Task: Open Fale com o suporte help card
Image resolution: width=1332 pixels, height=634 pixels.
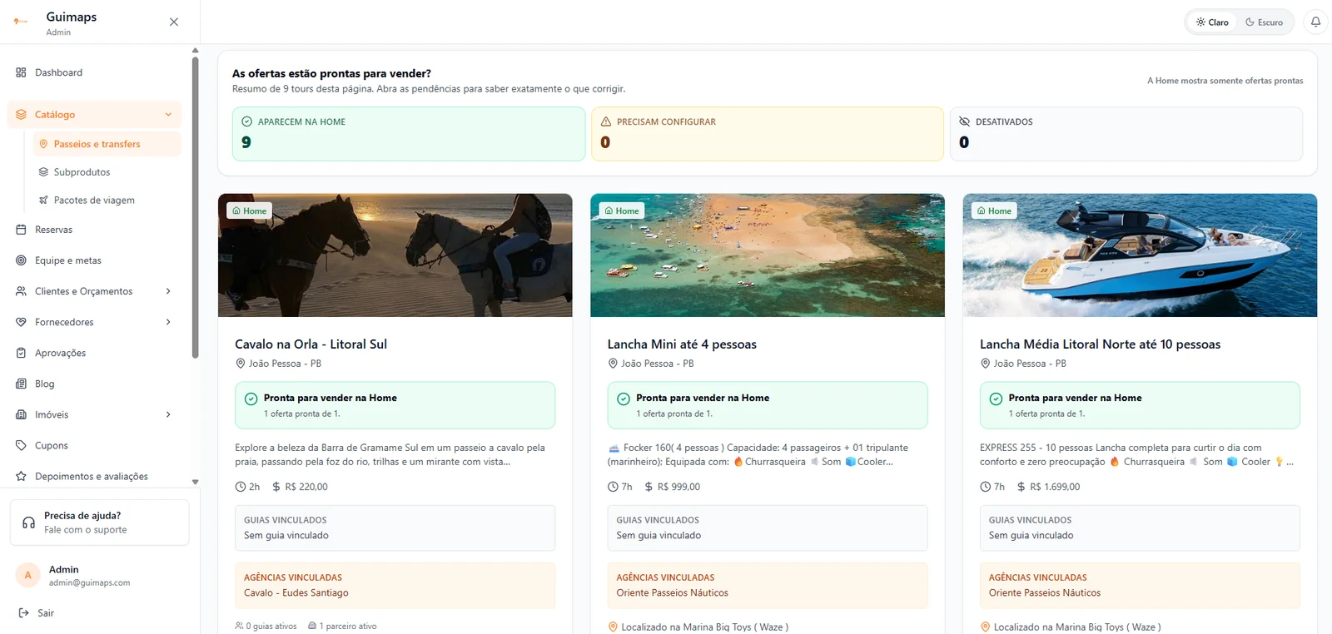Action: point(99,523)
